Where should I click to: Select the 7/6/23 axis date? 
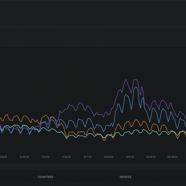pyautogui.click(x=45, y=157)
